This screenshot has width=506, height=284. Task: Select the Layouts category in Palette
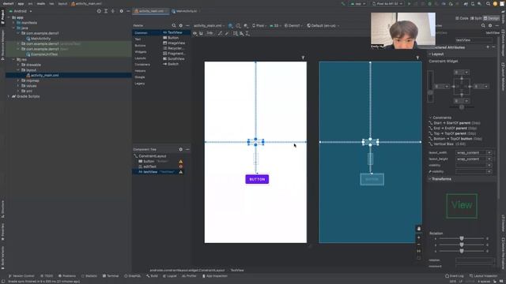(x=141, y=58)
